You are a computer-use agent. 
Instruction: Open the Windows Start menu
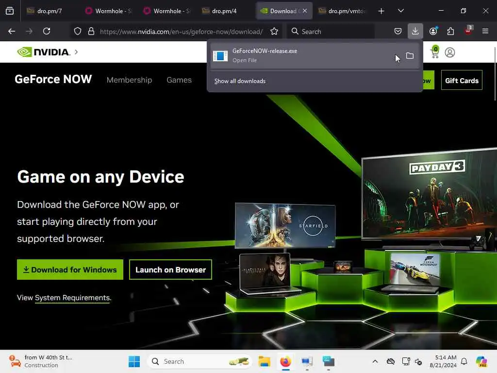(x=134, y=361)
